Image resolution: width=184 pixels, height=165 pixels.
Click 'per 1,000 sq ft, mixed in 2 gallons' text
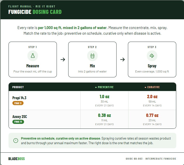[x=72, y=28]
